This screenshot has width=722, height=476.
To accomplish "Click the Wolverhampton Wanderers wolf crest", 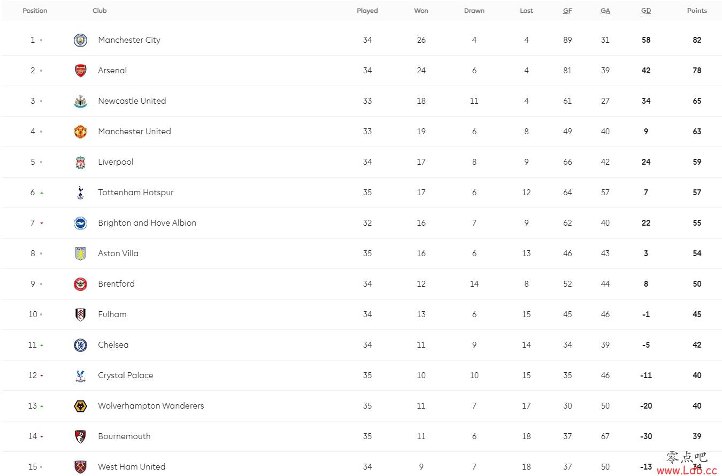I will 80,406.
